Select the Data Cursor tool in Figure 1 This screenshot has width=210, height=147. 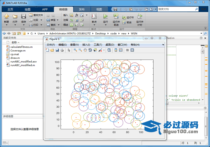(95, 50)
